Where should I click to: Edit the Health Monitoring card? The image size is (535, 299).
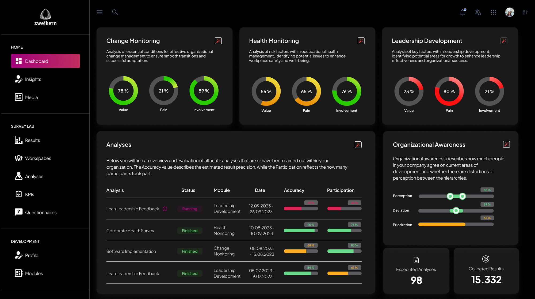click(x=361, y=41)
